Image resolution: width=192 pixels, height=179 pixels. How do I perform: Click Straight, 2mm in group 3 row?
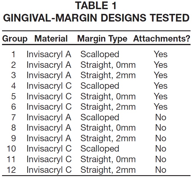(x=108, y=75)
